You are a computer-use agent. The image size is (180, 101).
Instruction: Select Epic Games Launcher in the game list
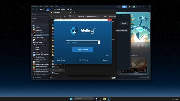pos(42,45)
